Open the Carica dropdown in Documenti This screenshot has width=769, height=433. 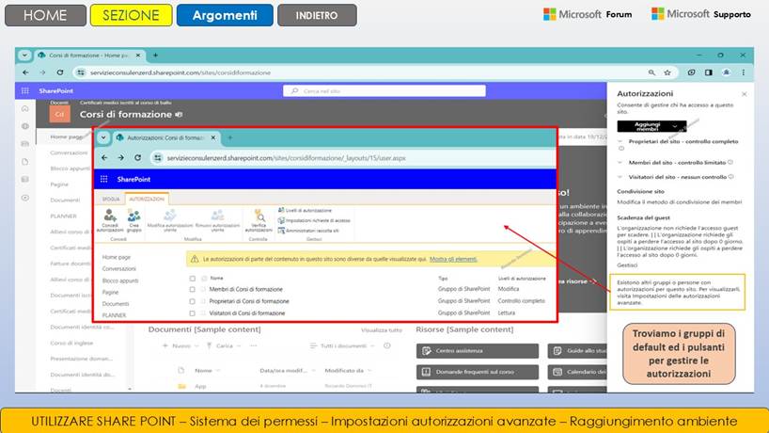224,346
